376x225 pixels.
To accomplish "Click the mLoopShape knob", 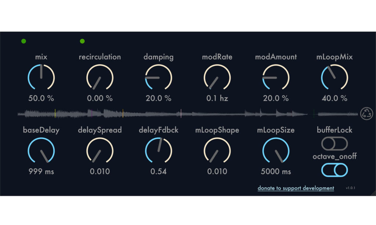I will point(217,151).
